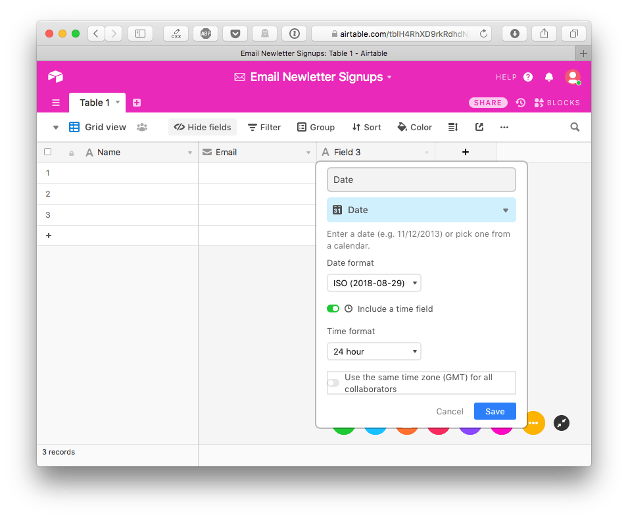Click row 1 Name cell
Image resolution: width=628 pixels, height=519 pixels.
click(128, 173)
